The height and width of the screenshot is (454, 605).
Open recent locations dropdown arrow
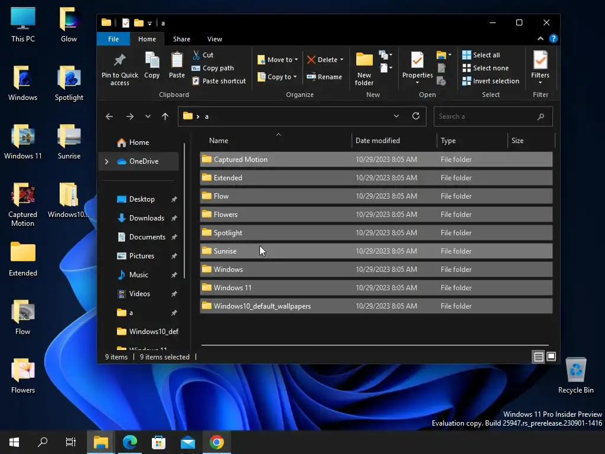[x=148, y=116]
